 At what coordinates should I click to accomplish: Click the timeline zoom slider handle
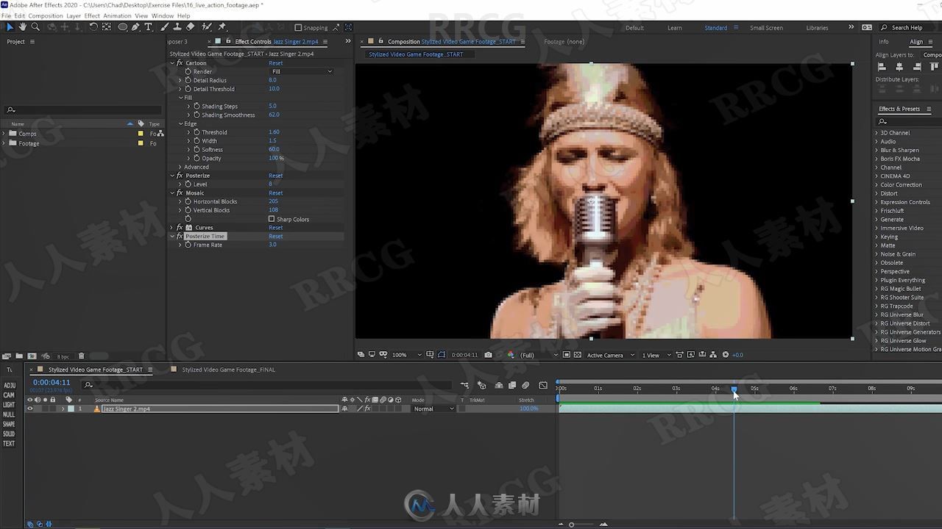point(571,525)
